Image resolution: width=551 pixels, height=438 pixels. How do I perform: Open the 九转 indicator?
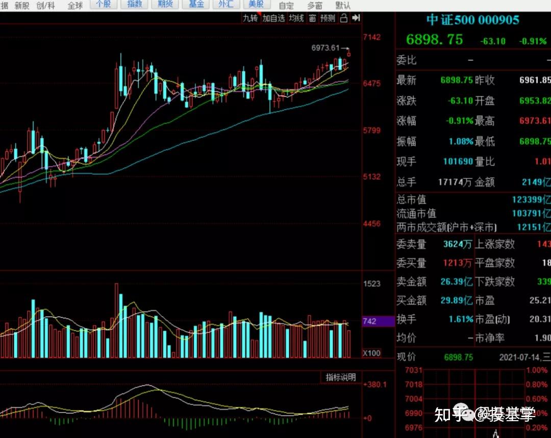pyautogui.click(x=251, y=18)
